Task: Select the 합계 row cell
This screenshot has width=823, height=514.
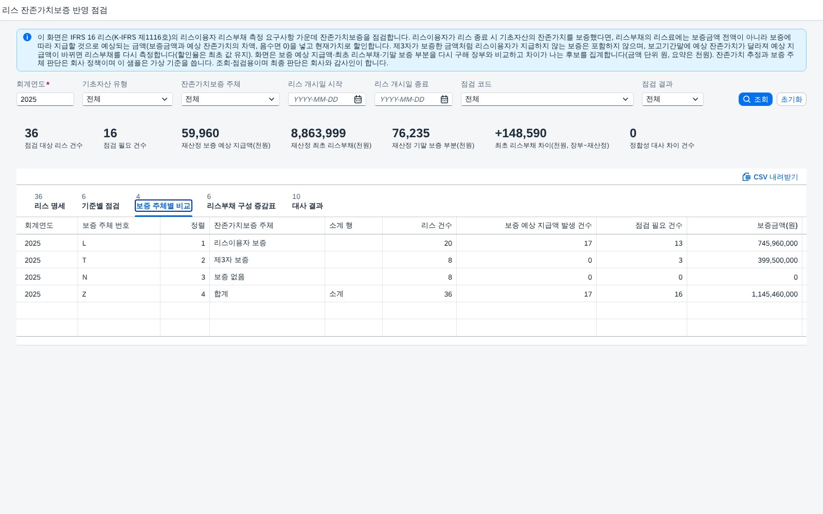Action: click(267, 294)
